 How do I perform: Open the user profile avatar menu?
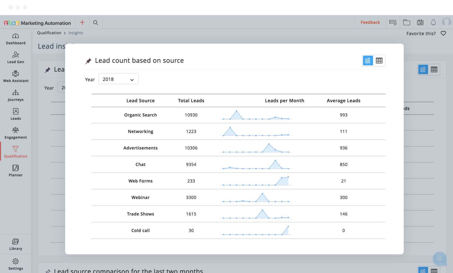pos(446,22)
